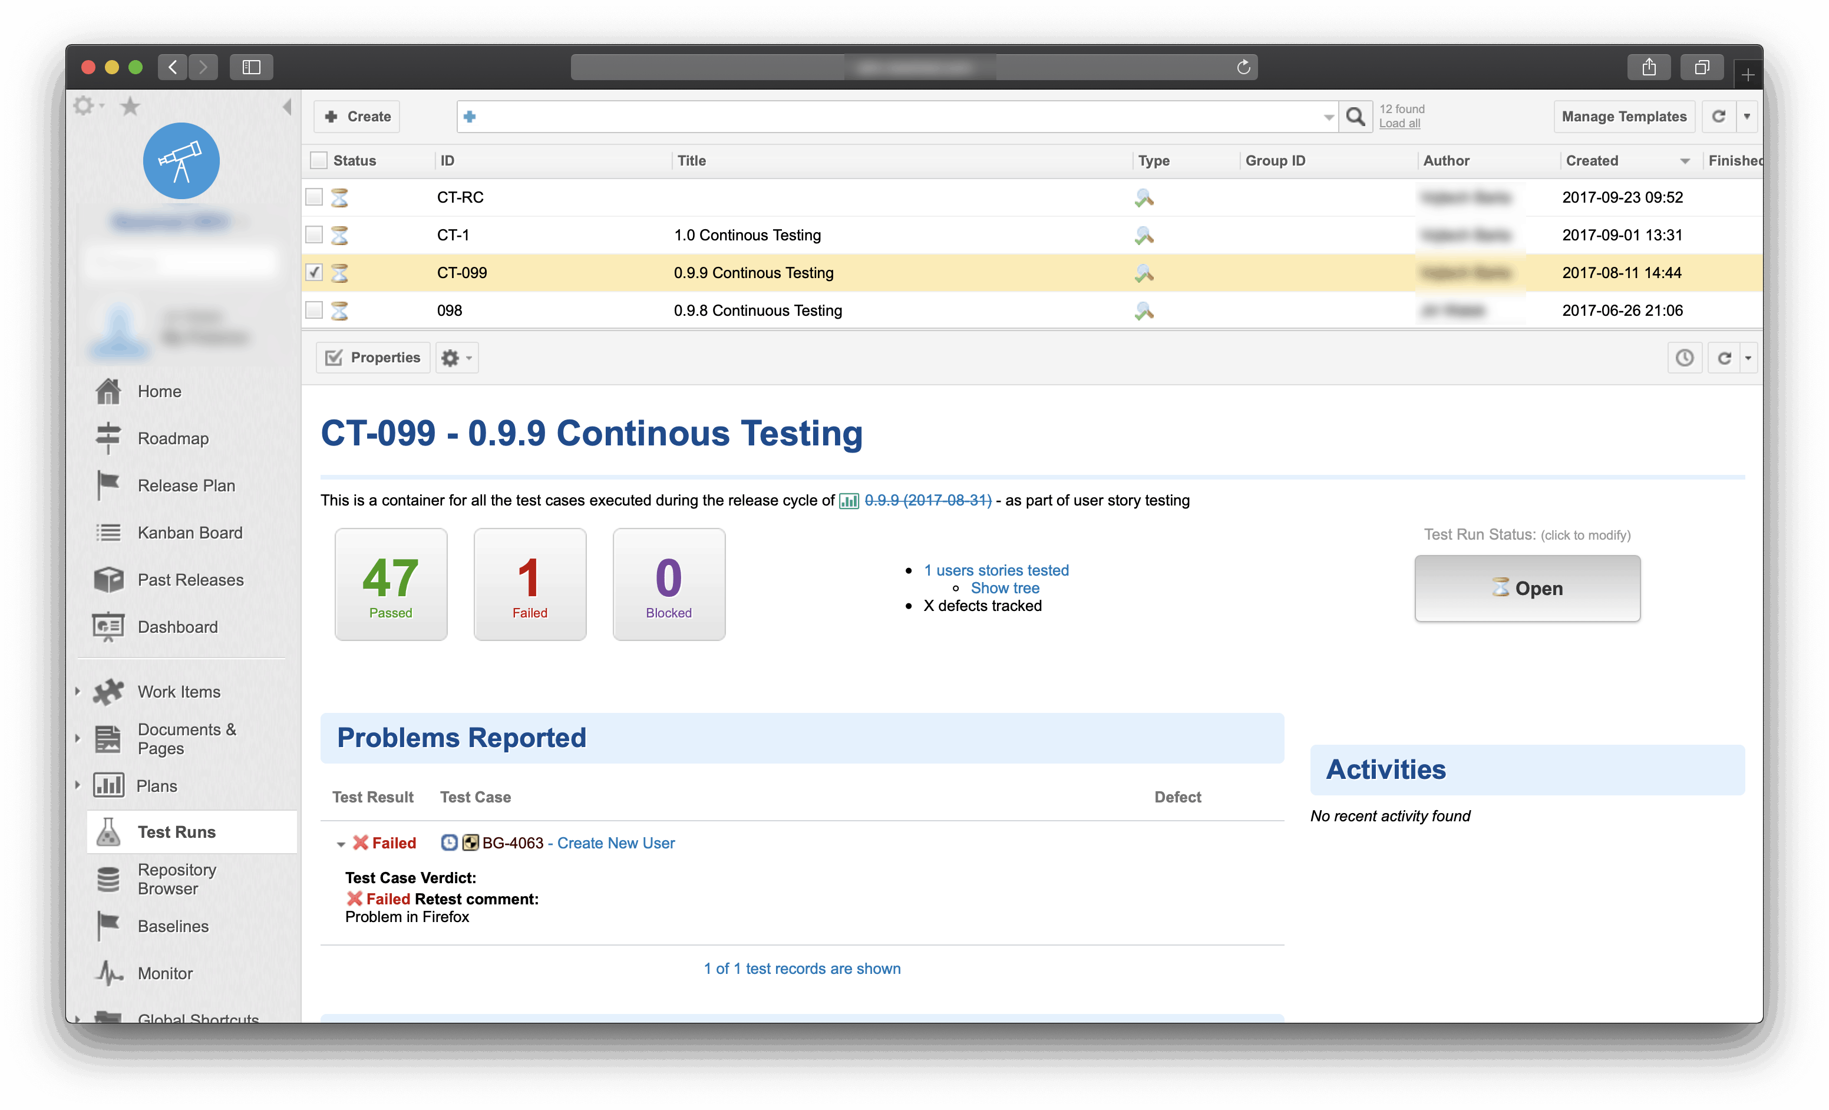The height and width of the screenshot is (1110, 1829).
Task: Expand the Global Shortcuts tree arrow
Action: 77,1019
